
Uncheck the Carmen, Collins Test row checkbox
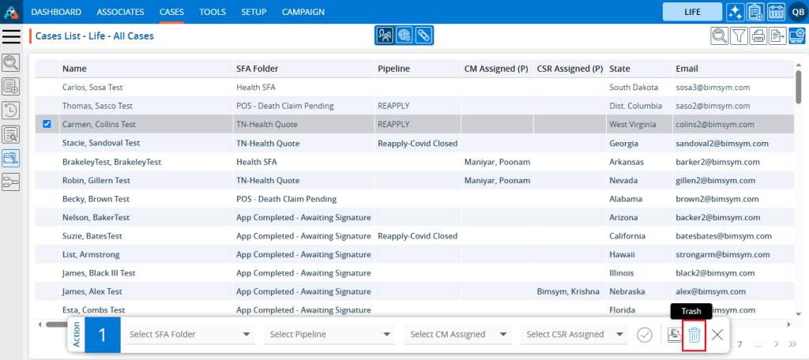[47, 124]
